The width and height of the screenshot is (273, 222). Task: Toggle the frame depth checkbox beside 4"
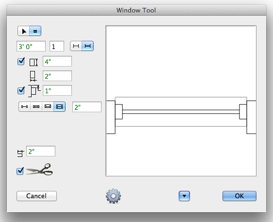(x=21, y=62)
